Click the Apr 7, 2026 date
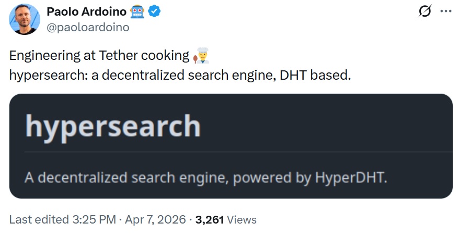459x235 pixels. 155,219
